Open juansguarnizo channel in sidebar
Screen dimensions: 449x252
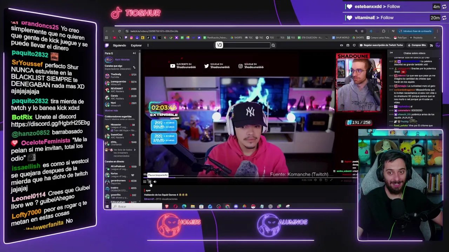[121, 83]
